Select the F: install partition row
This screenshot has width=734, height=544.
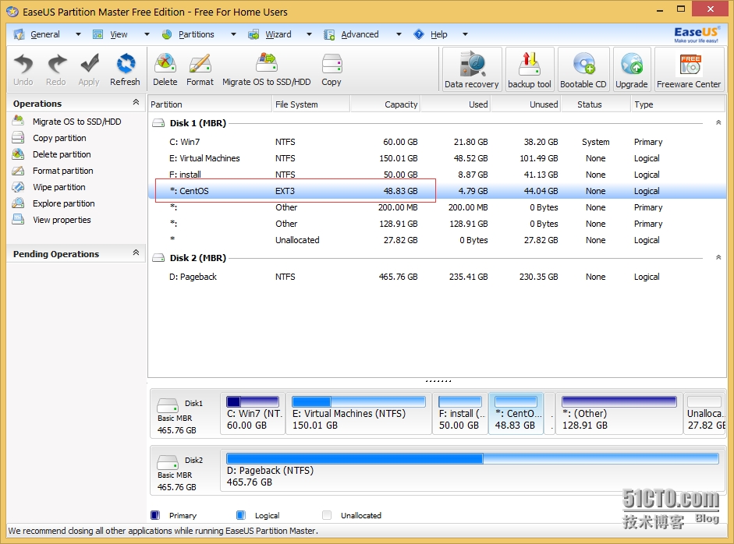438,175
